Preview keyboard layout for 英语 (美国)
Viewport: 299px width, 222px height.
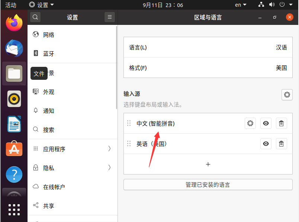click(x=266, y=144)
